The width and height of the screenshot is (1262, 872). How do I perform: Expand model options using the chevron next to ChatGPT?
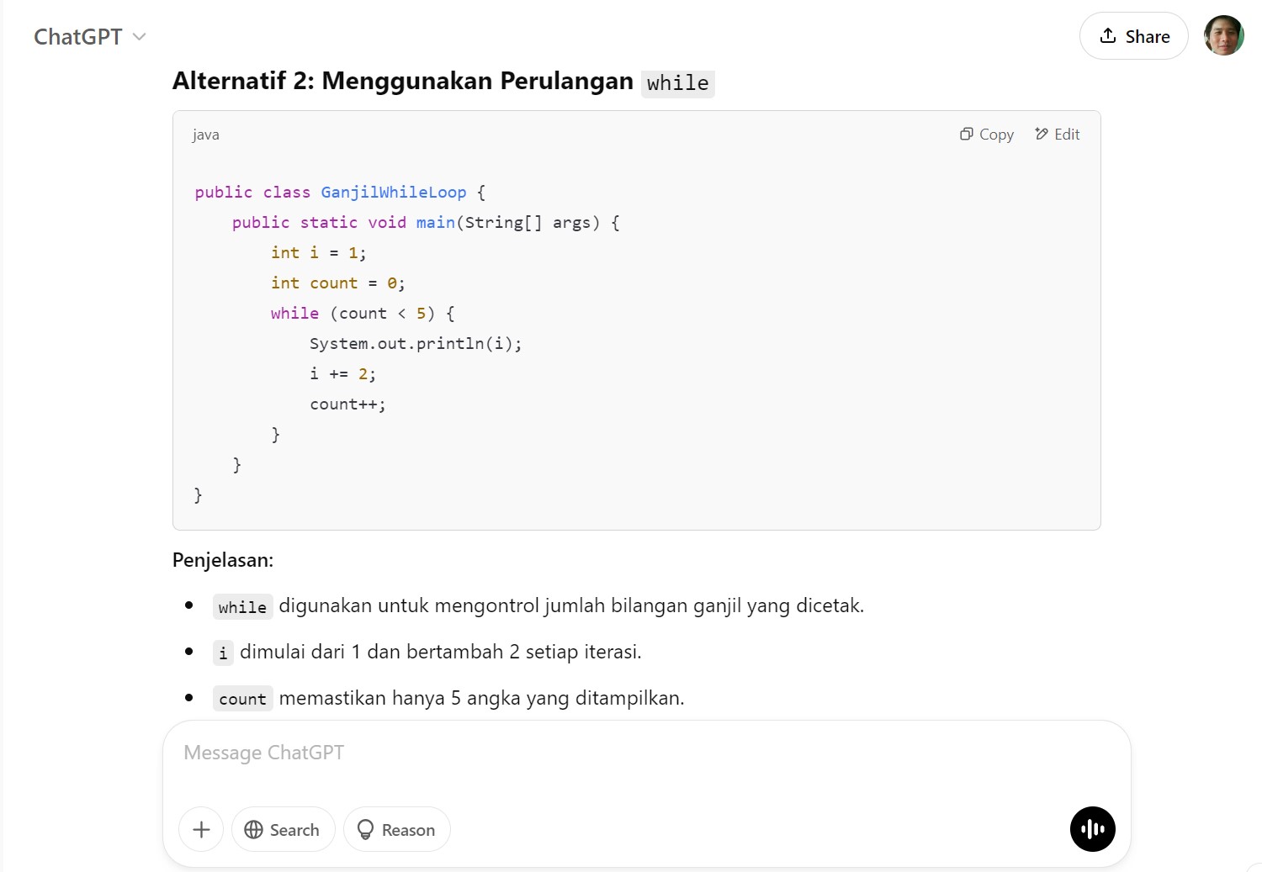(x=138, y=36)
